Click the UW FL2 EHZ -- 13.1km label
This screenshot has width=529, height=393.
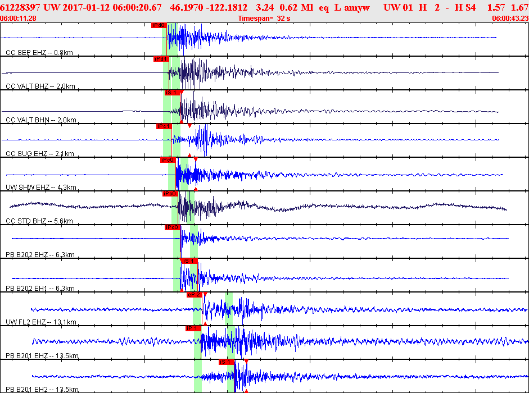[x=41, y=322]
